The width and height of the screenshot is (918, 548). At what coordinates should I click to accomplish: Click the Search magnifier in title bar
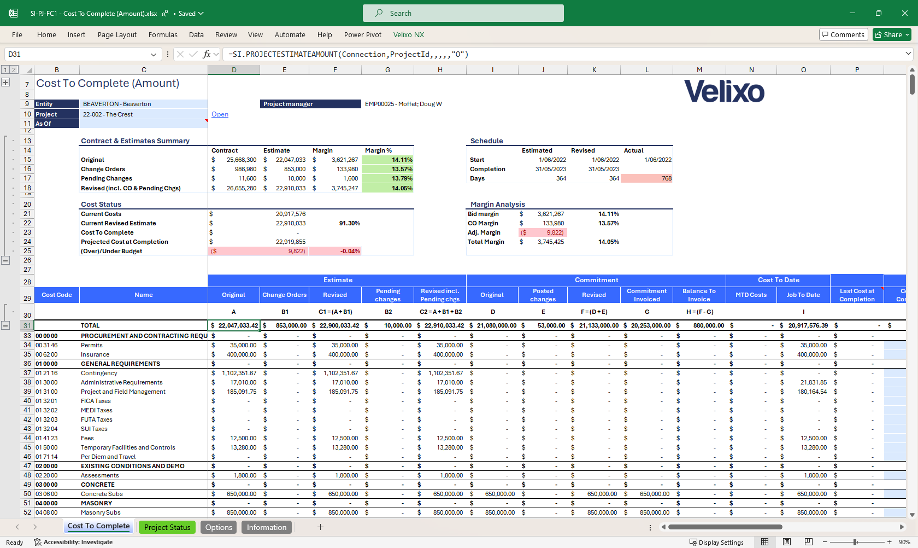(x=379, y=13)
